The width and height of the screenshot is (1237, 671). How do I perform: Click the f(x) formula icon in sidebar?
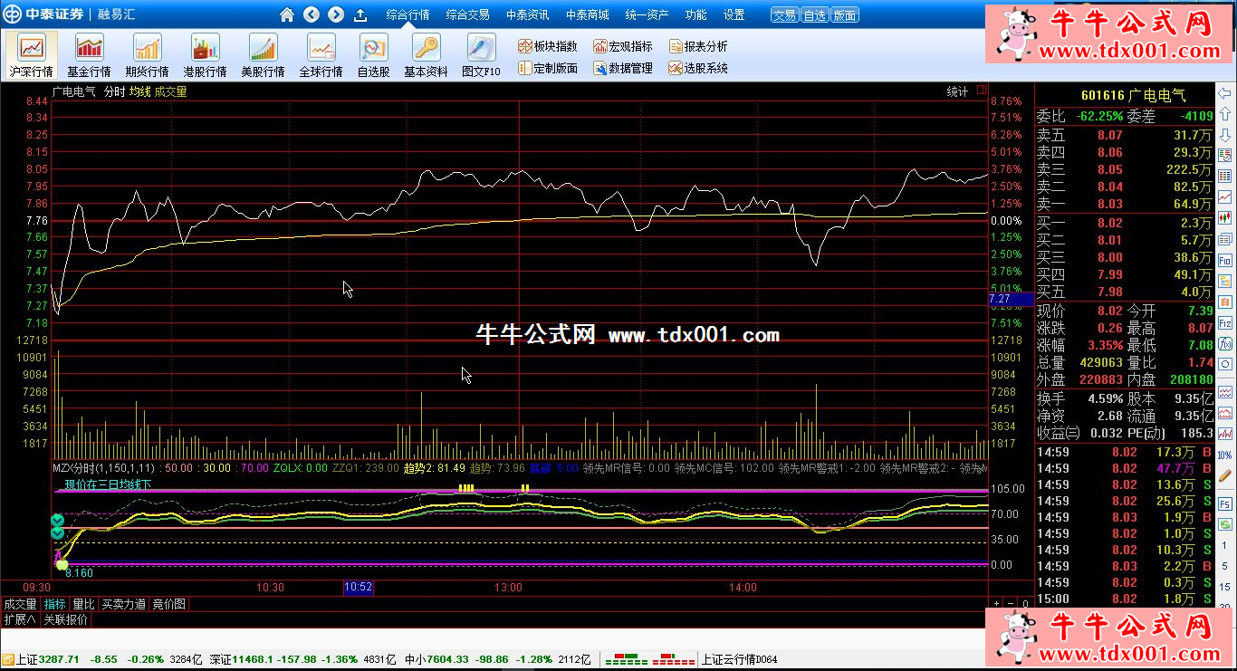[x=1225, y=344]
